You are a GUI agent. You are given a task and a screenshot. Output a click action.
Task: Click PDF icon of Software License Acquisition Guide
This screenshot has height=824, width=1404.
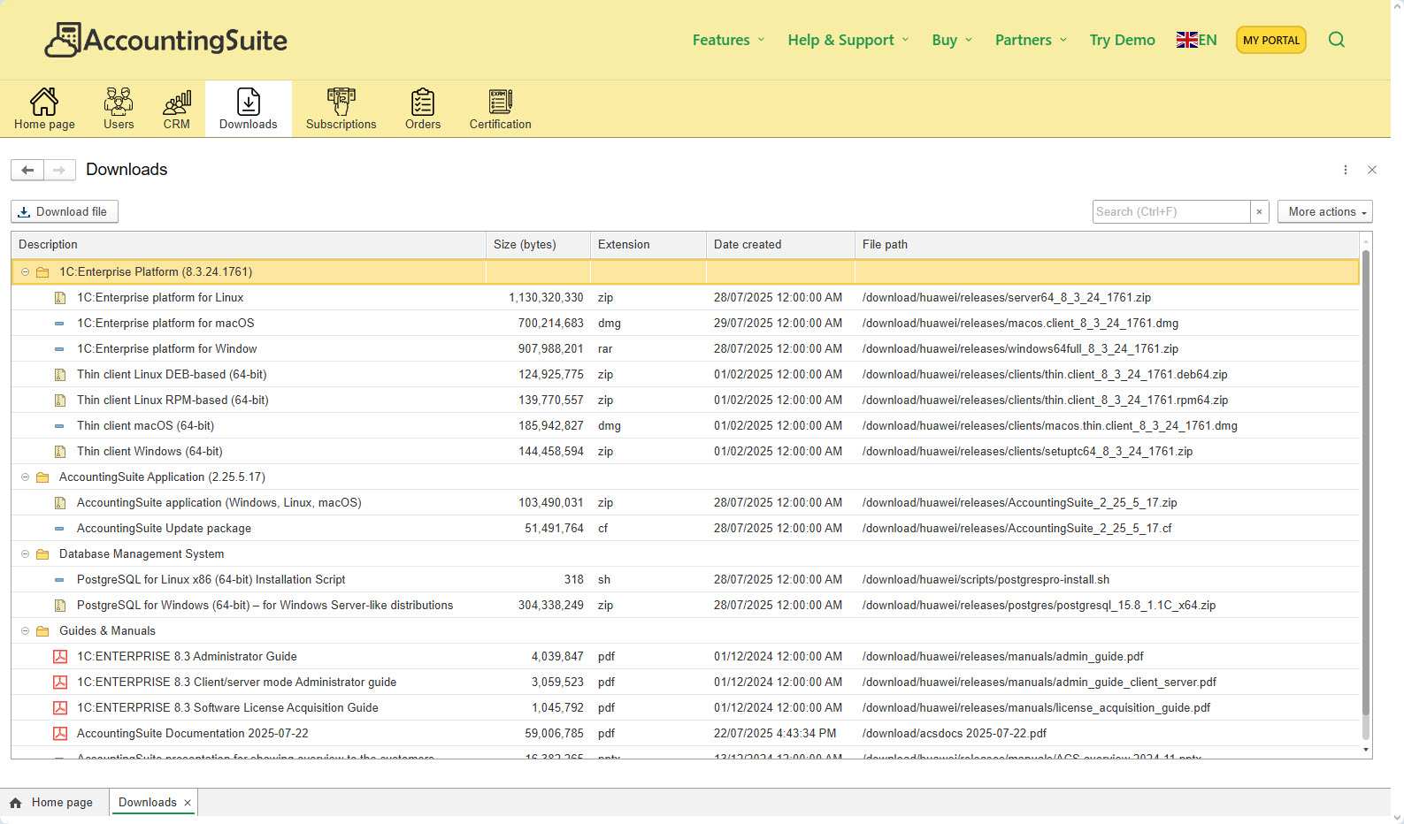60,708
